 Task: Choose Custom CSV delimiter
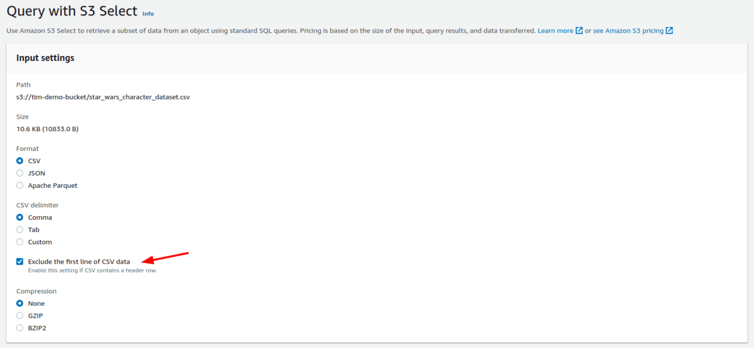point(19,241)
